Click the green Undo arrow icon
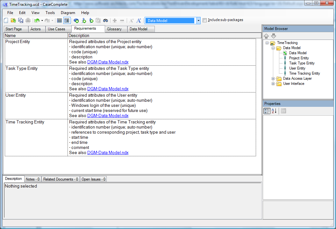Screen dimensions: 336x229 click(x=37, y=21)
